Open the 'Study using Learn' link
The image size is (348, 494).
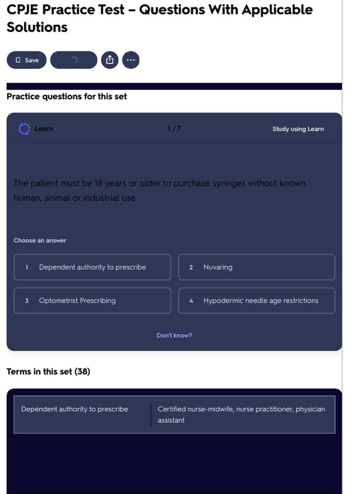point(298,129)
